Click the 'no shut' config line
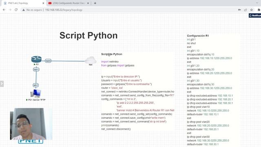 pyautogui.click(x=191, y=43)
